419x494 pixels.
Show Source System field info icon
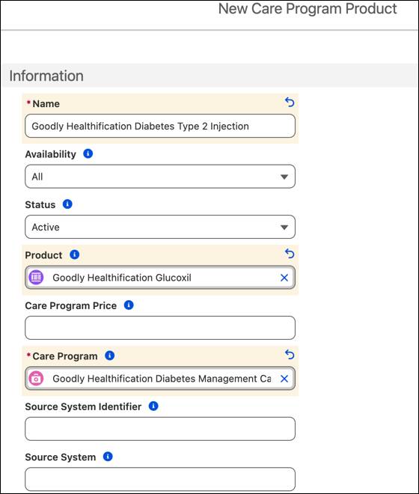click(x=108, y=457)
